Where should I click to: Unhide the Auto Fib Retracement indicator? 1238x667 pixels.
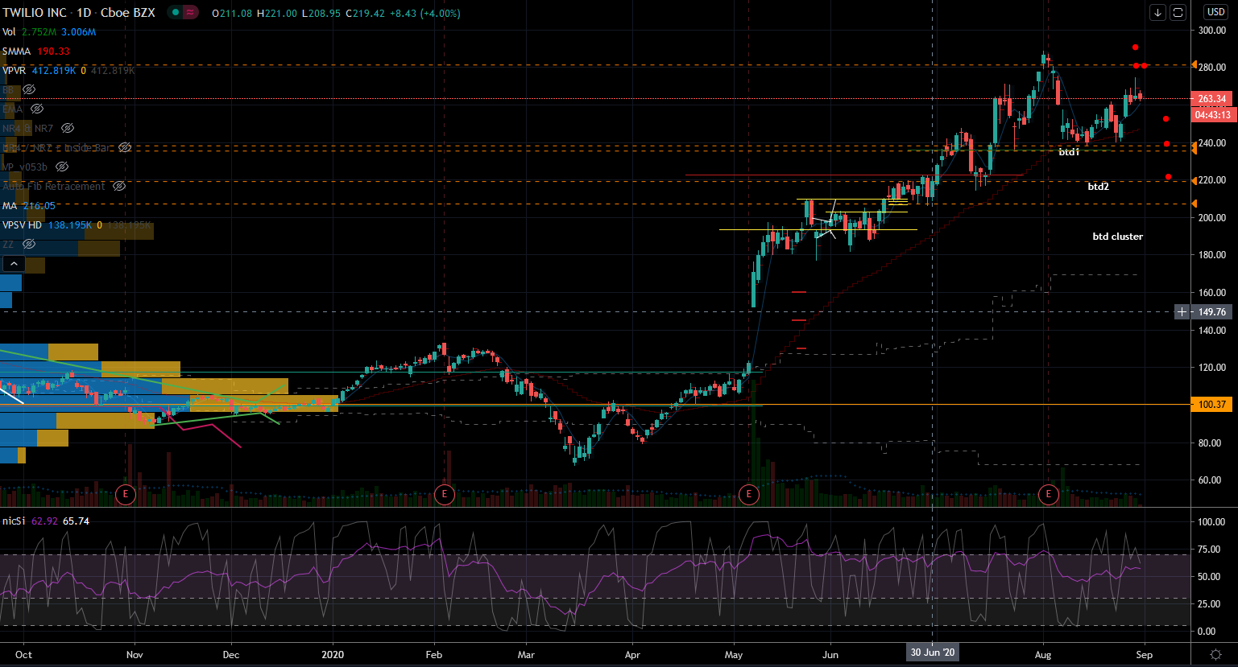(119, 186)
